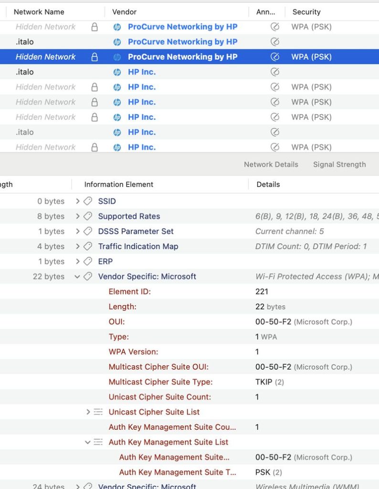This screenshot has width=379, height=489.
Task: Click the tag icon beside Traffic Indication Map
Action: 88,246
